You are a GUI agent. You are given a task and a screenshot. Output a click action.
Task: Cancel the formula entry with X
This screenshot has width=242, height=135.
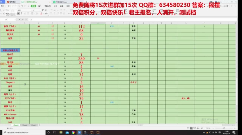tap(19, 19)
